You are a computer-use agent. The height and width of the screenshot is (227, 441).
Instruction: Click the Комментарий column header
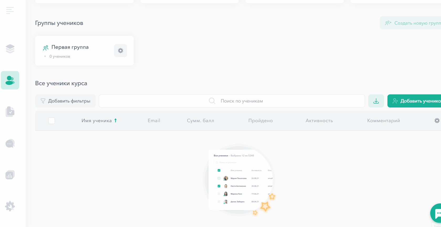383,121
